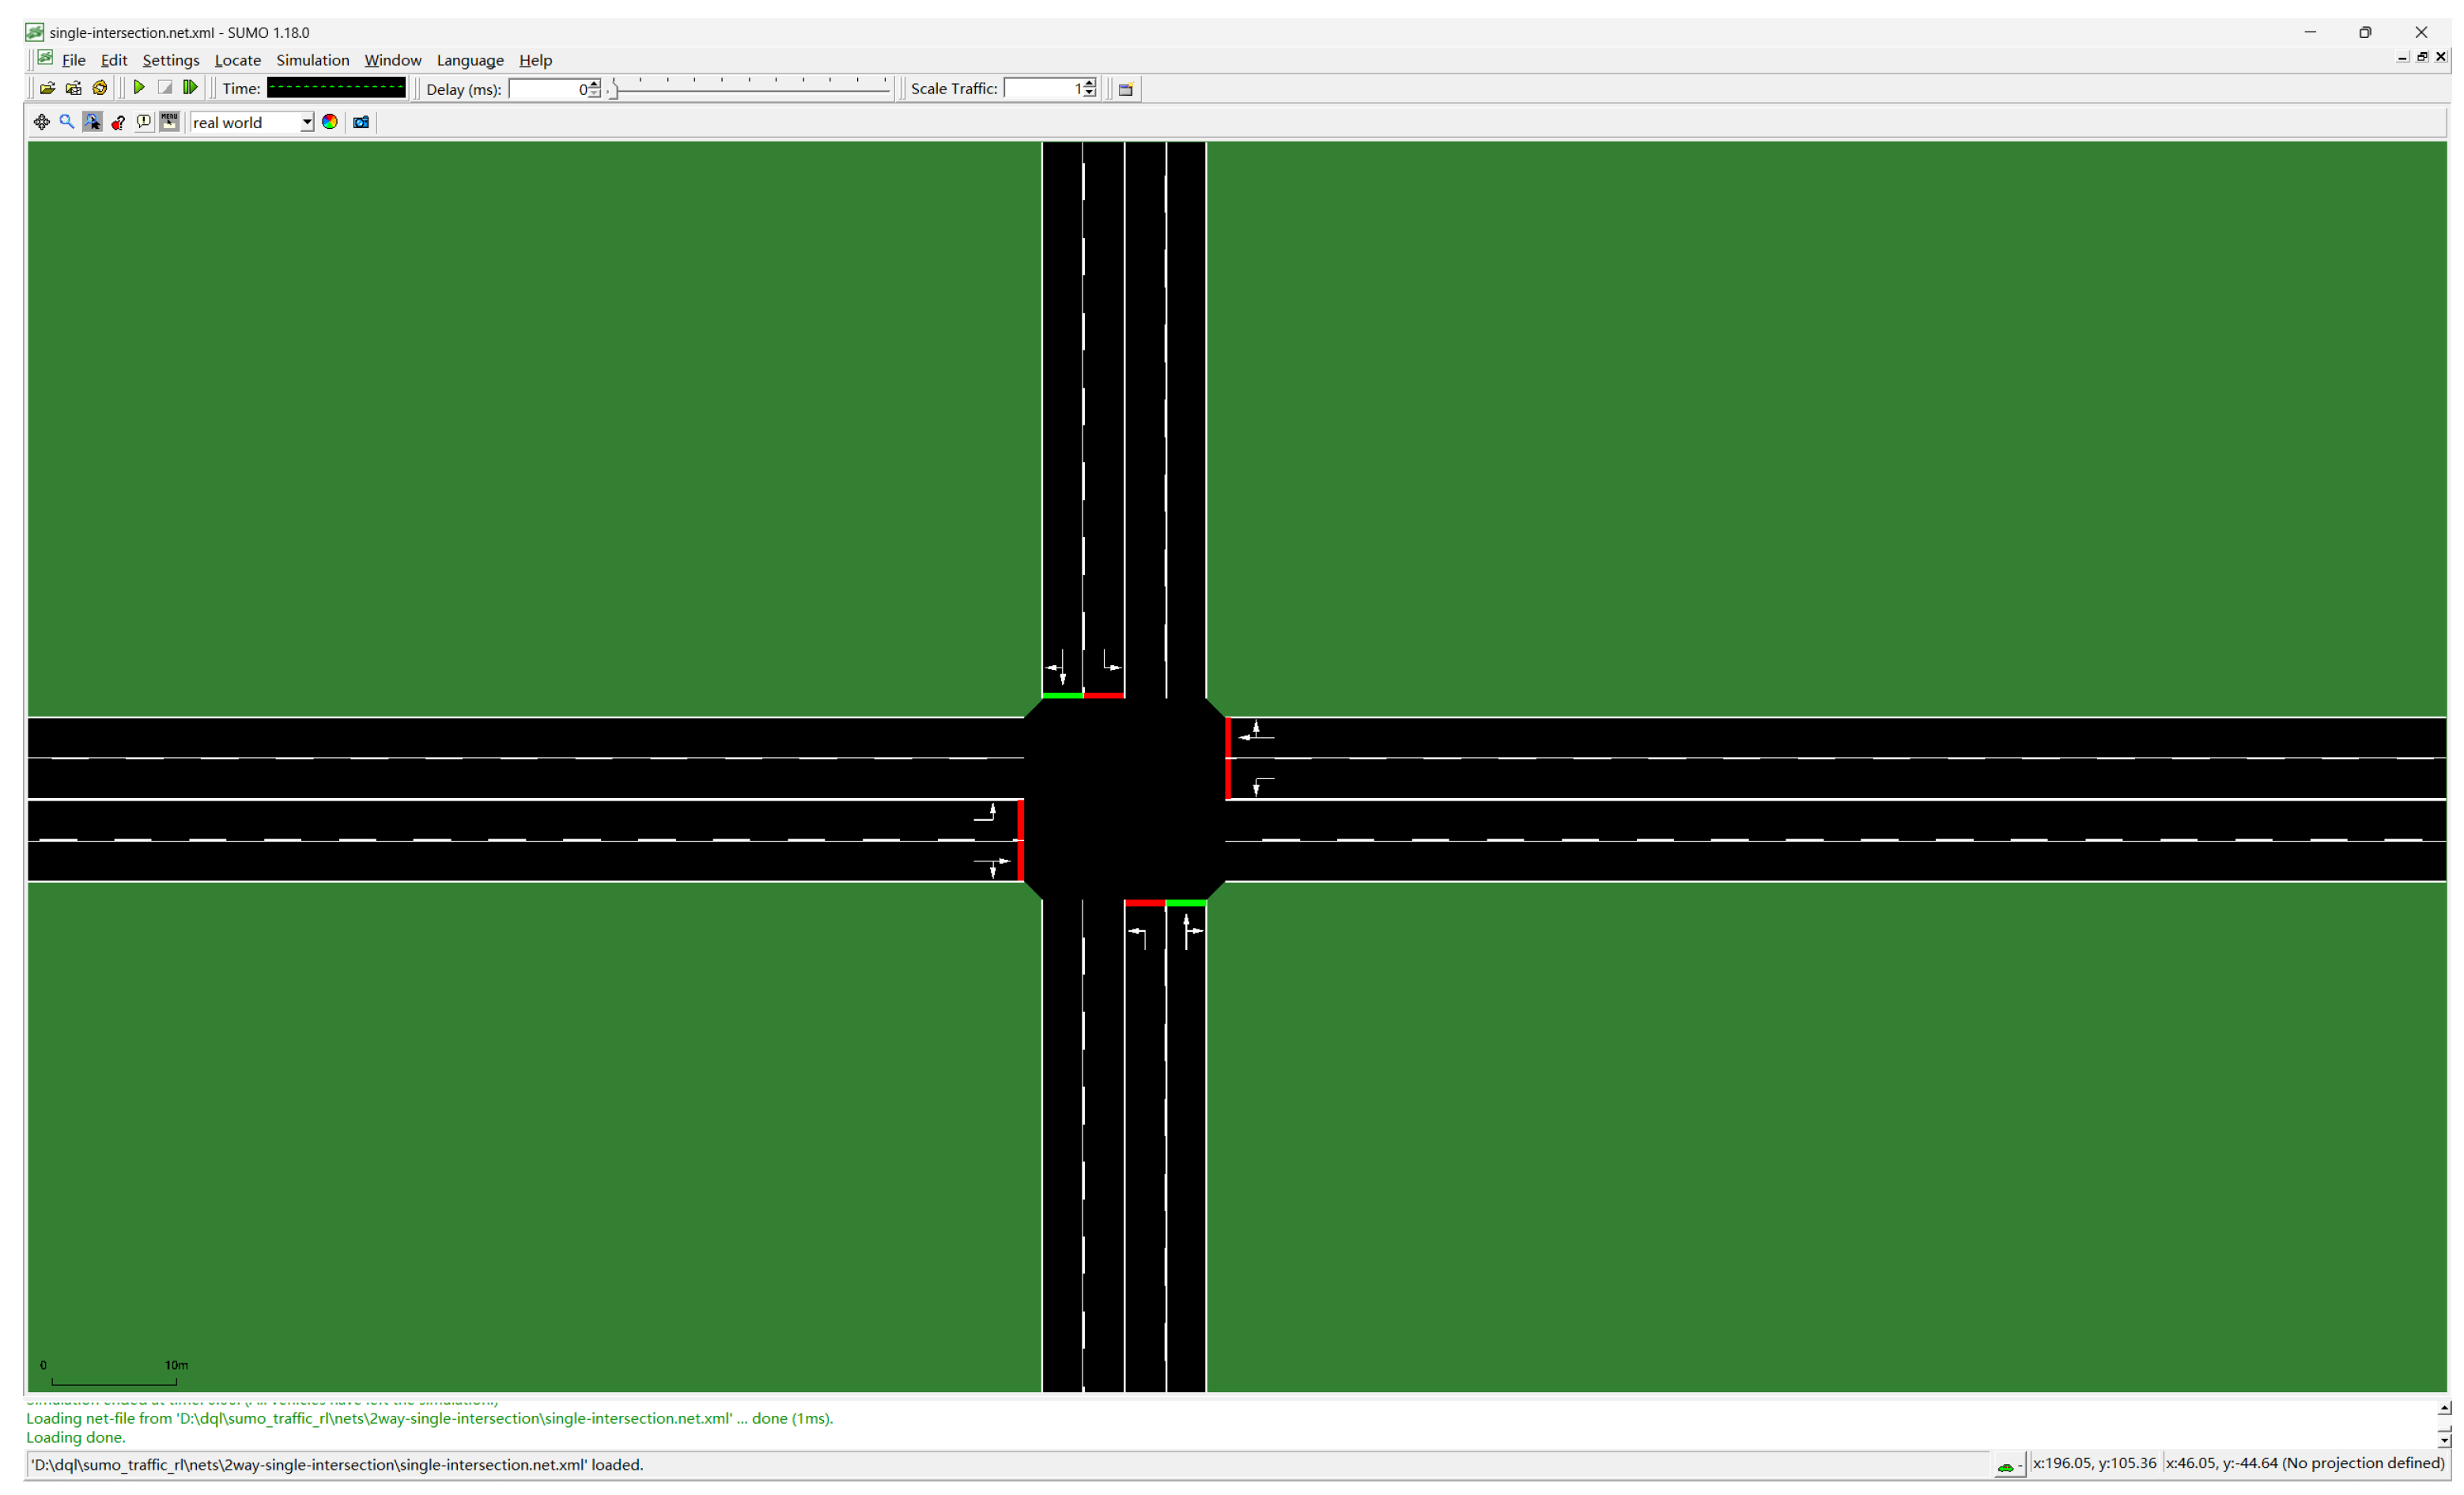Click the open simulation folder icon

[47, 88]
